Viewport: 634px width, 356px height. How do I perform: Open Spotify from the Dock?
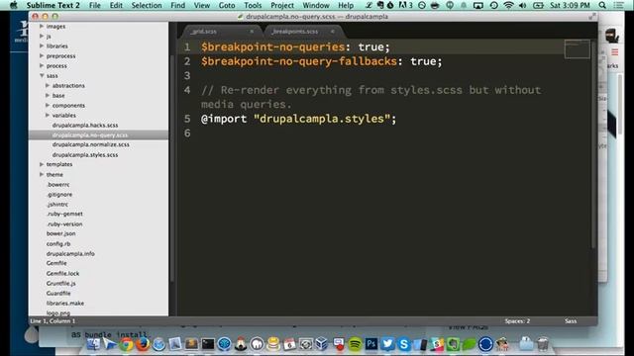pyautogui.click(x=355, y=344)
